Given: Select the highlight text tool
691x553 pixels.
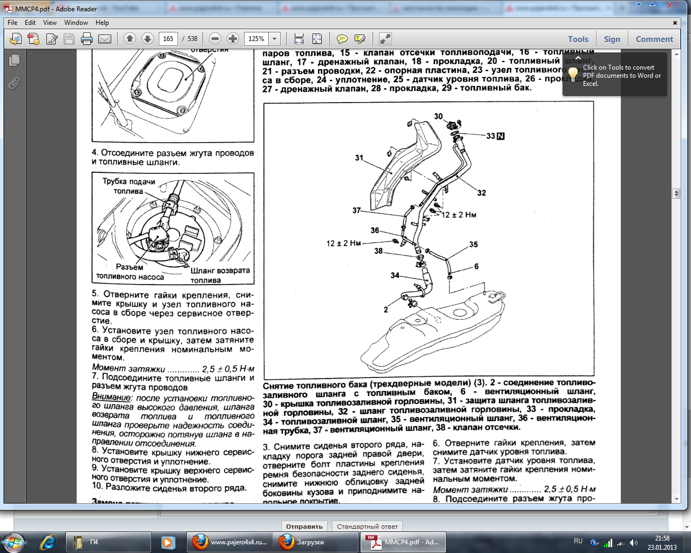Looking at the screenshot, I should tap(360, 39).
